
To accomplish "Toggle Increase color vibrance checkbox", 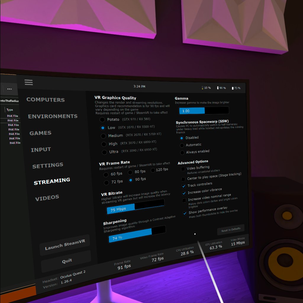I will [184, 193].
